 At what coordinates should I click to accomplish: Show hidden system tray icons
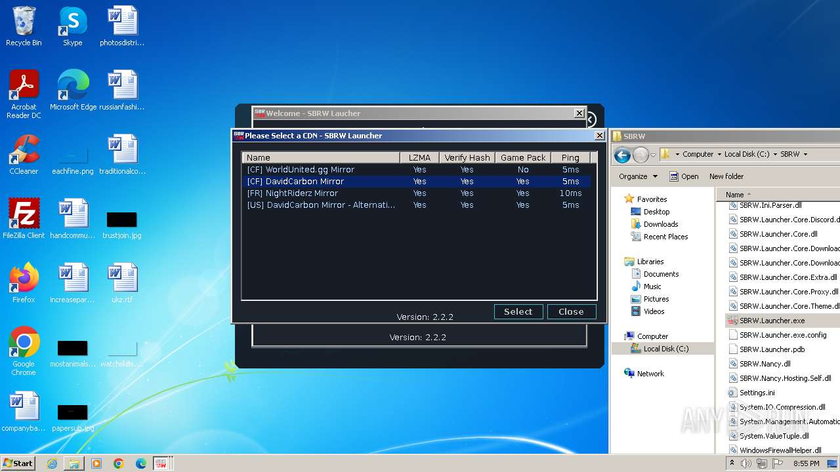(732, 463)
